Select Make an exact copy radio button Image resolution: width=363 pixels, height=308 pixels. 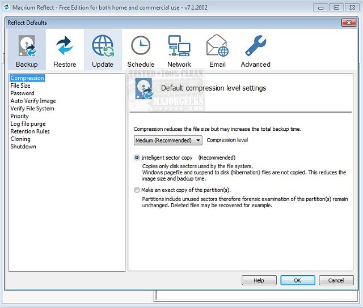(137, 190)
